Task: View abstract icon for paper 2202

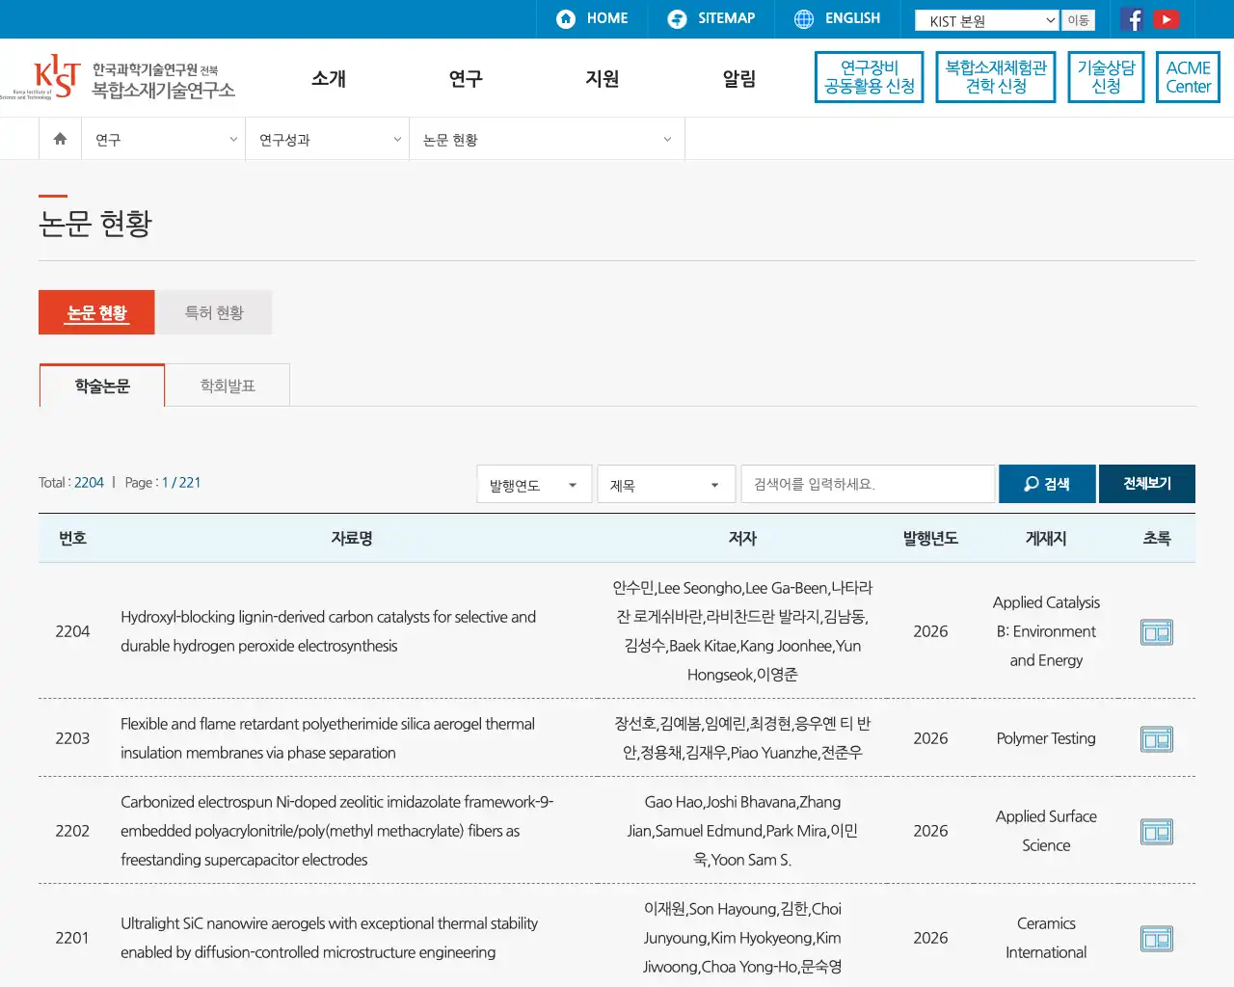Action: (1156, 832)
